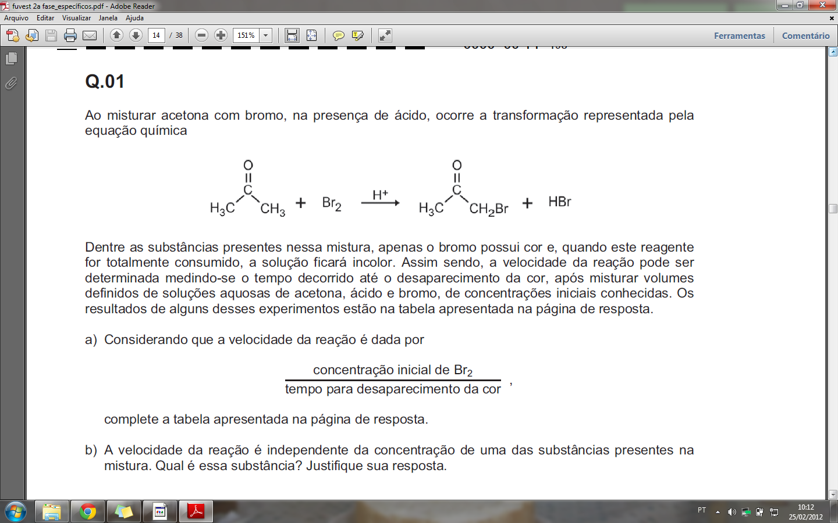Zoom in with plus button

tap(221, 35)
